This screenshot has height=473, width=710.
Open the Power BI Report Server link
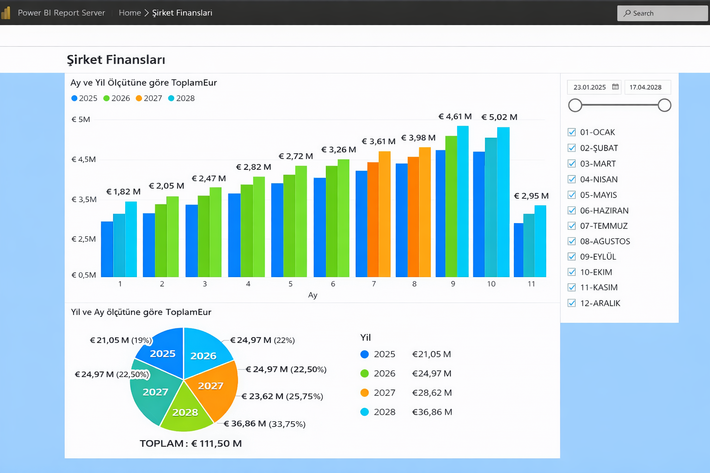[61, 13]
